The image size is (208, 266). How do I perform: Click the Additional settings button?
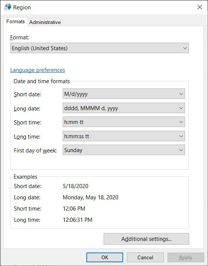coord(146,239)
